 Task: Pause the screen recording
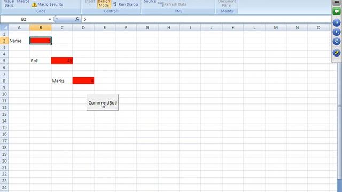click(x=337, y=22)
